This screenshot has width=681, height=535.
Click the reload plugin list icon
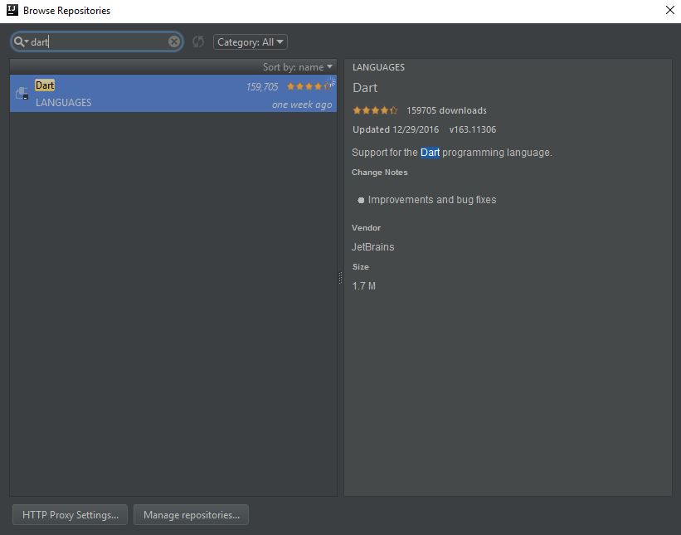click(x=198, y=41)
